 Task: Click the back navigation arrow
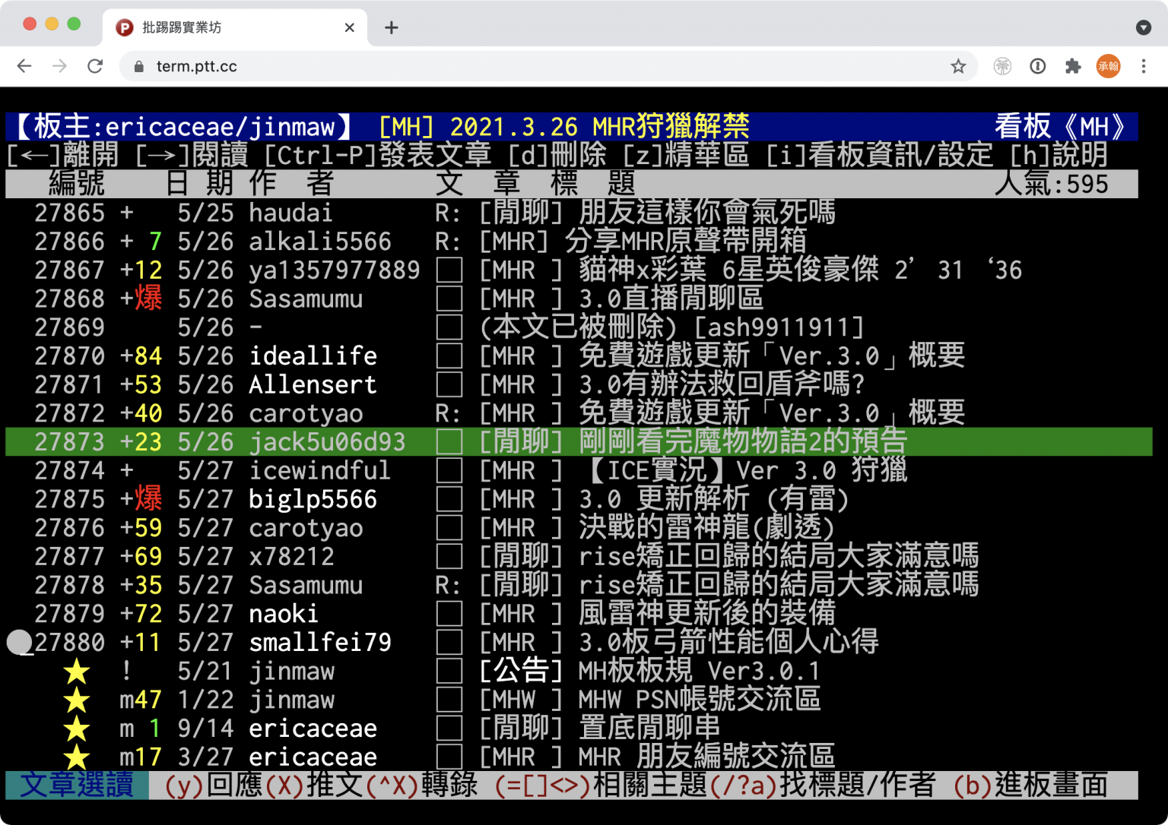click(24, 66)
